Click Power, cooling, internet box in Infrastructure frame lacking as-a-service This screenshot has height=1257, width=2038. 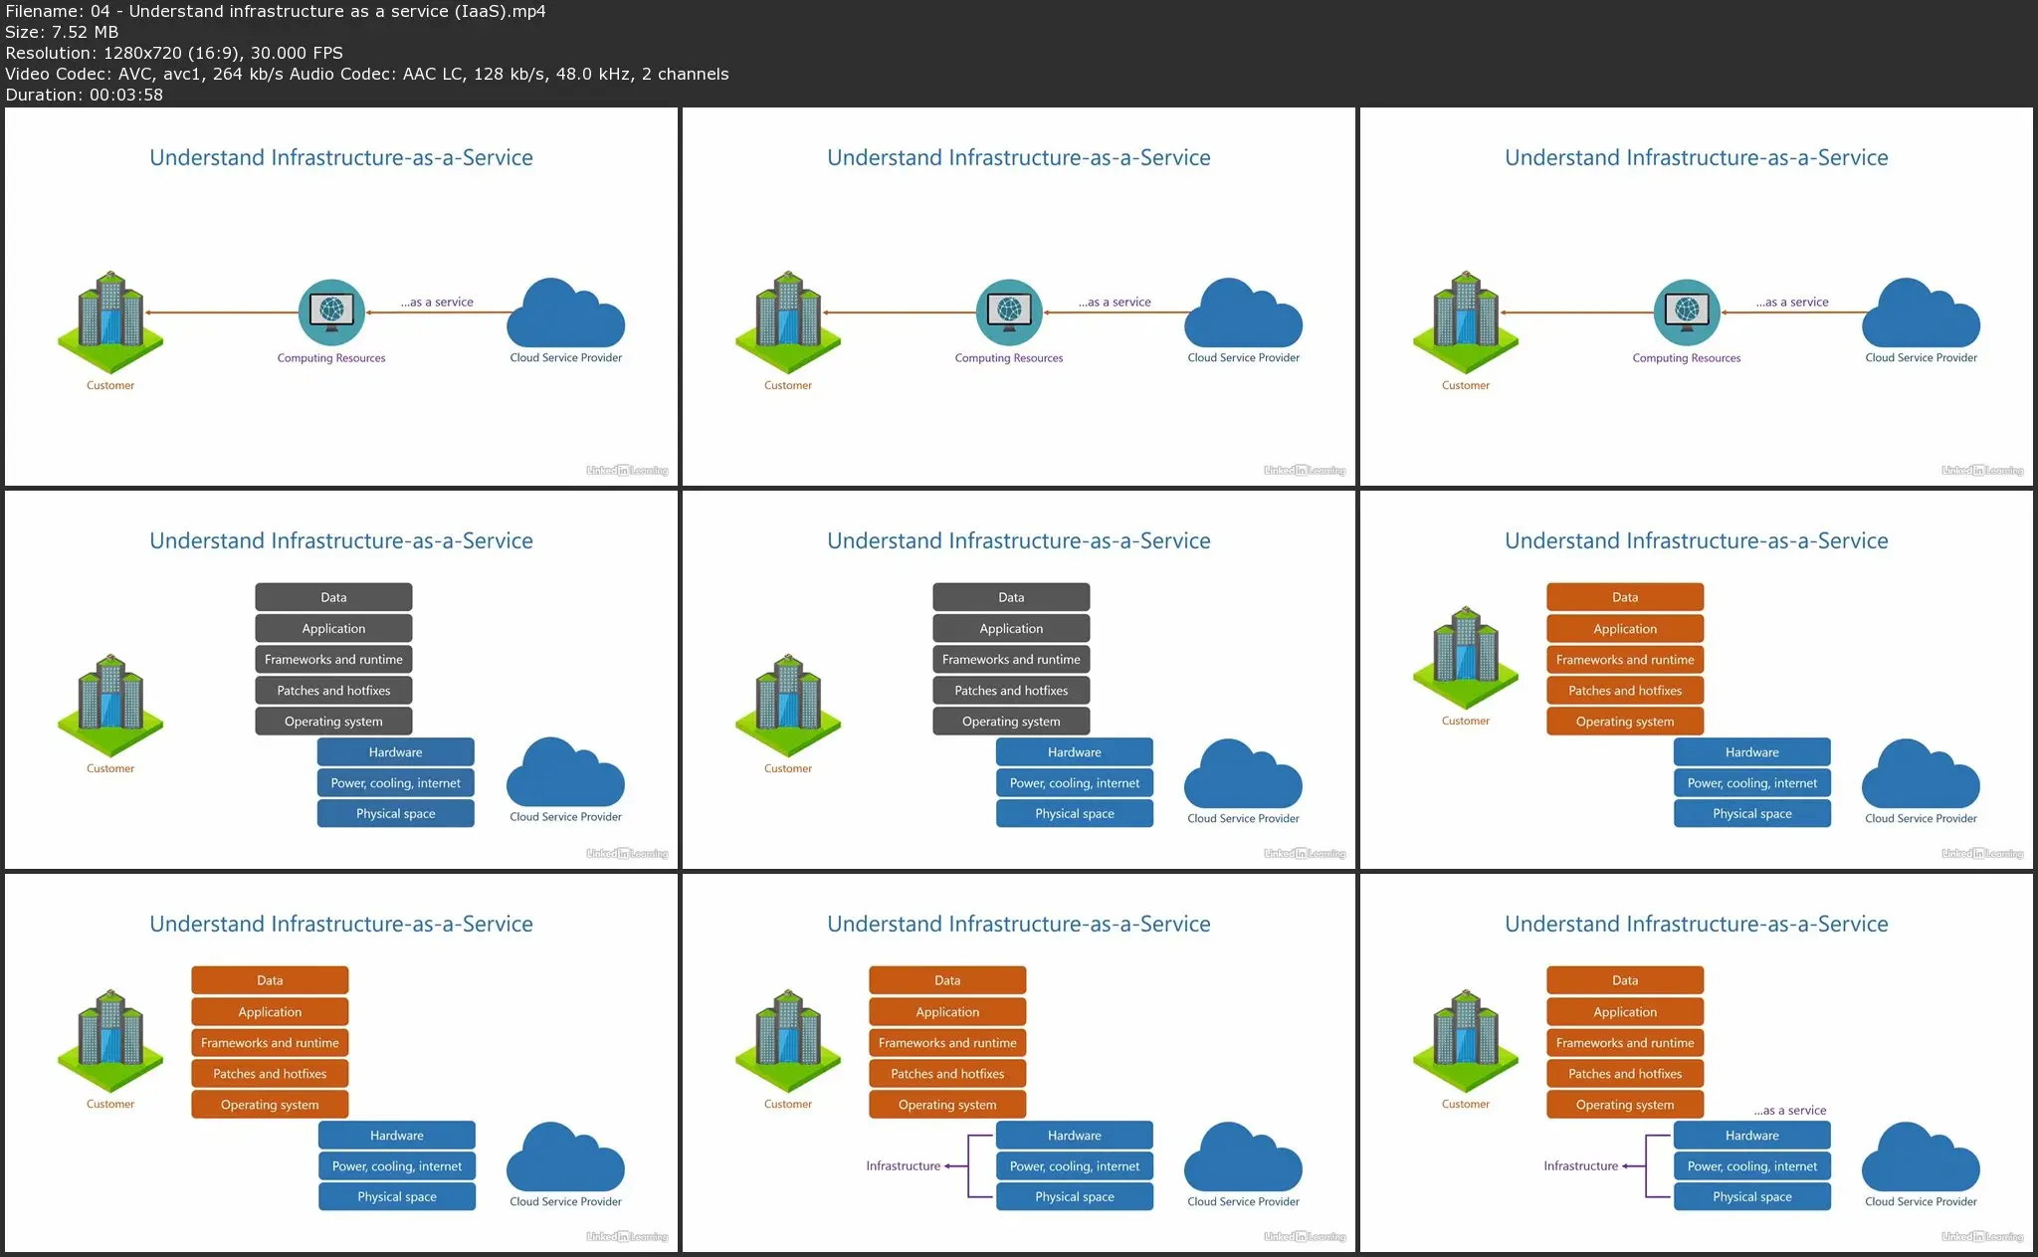pyautogui.click(x=1074, y=1165)
